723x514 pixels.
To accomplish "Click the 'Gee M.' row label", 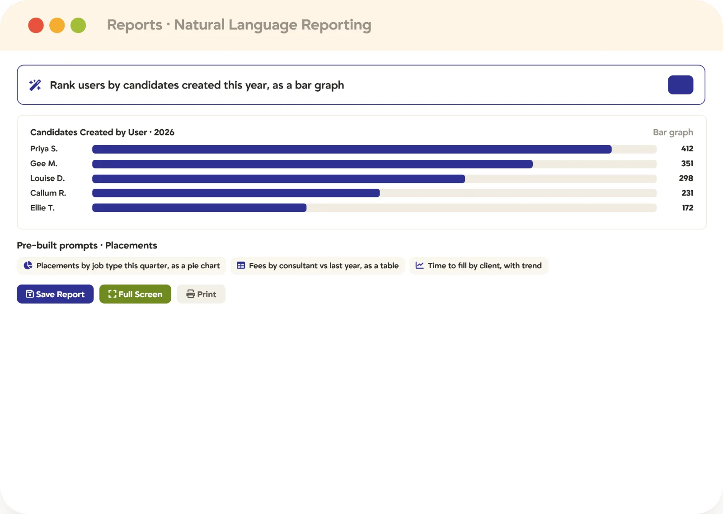I will point(44,164).
